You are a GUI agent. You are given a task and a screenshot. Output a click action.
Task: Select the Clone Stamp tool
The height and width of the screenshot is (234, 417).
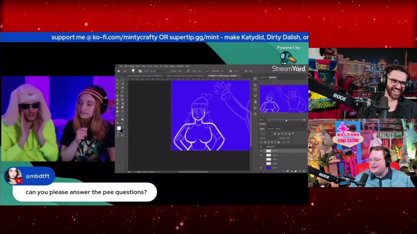point(117,100)
